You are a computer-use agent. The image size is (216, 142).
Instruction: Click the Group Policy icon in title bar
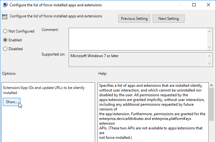pos(5,5)
